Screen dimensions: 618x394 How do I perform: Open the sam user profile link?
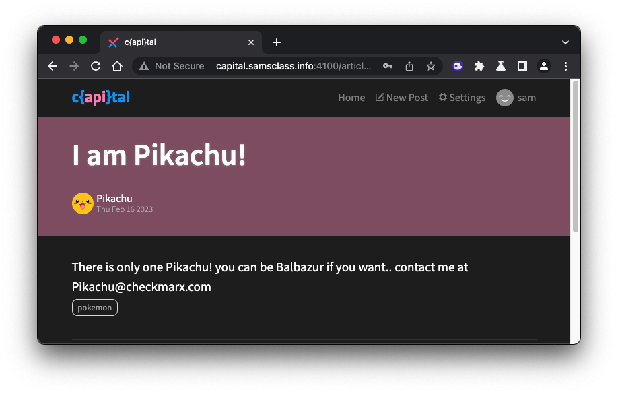coord(516,98)
